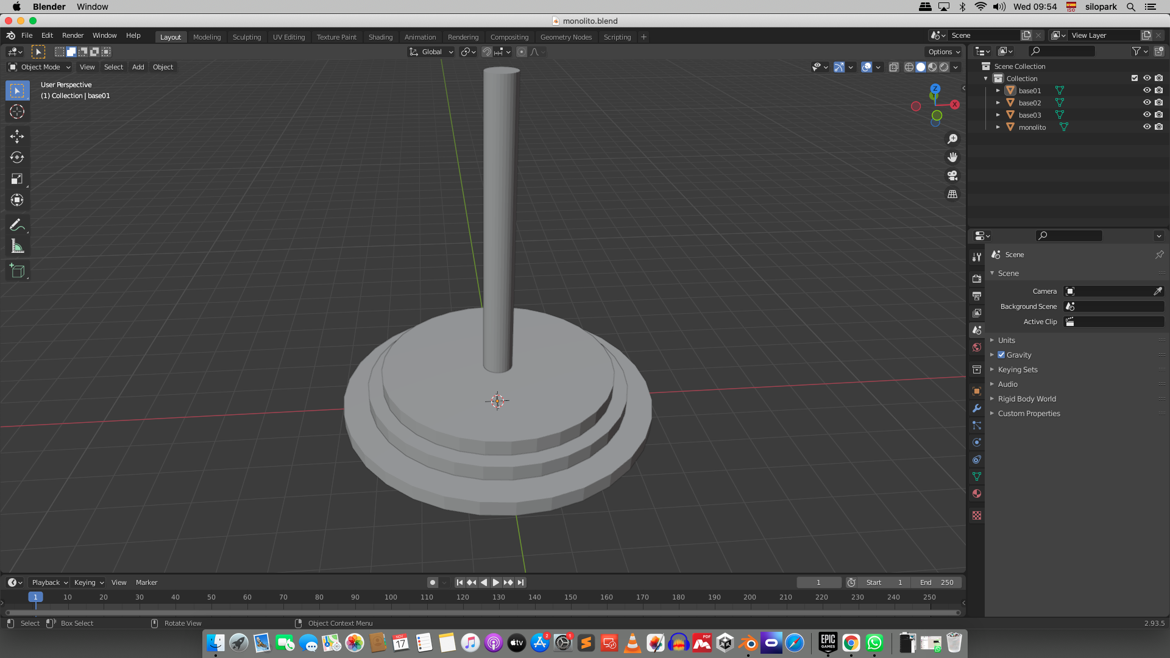The height and width of the screenshot is (658, 1170).
Task: Open the Object Mode dropdown
Action: [40, 67]
